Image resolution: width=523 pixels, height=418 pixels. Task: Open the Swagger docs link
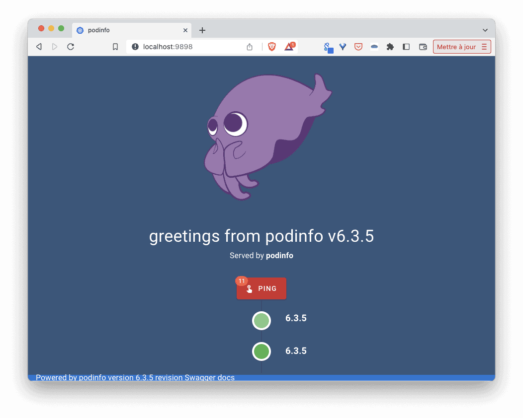click(209, 378)
